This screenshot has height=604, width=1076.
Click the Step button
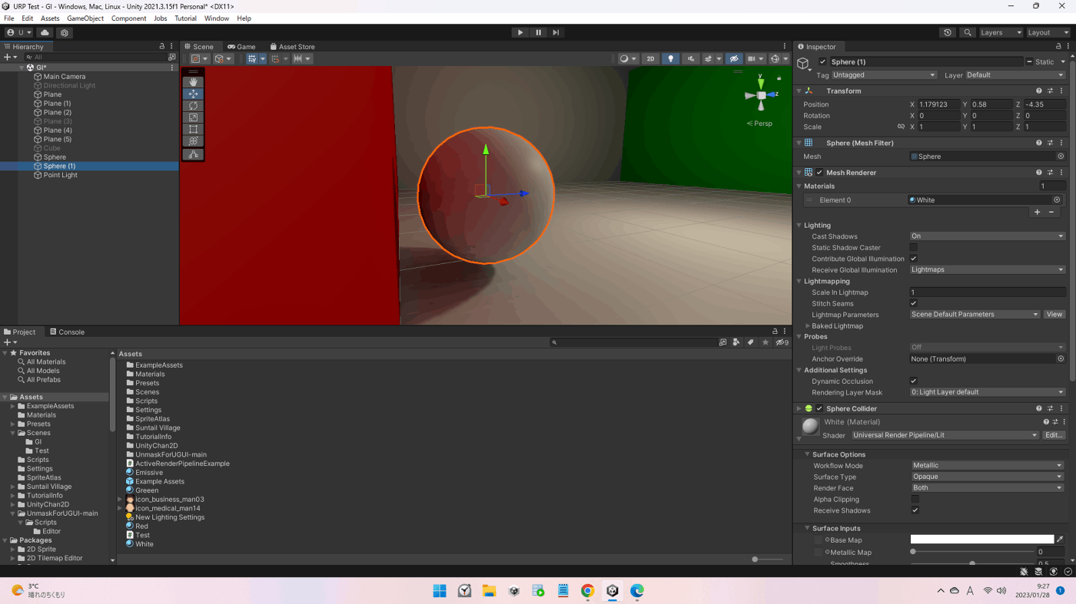556,32
